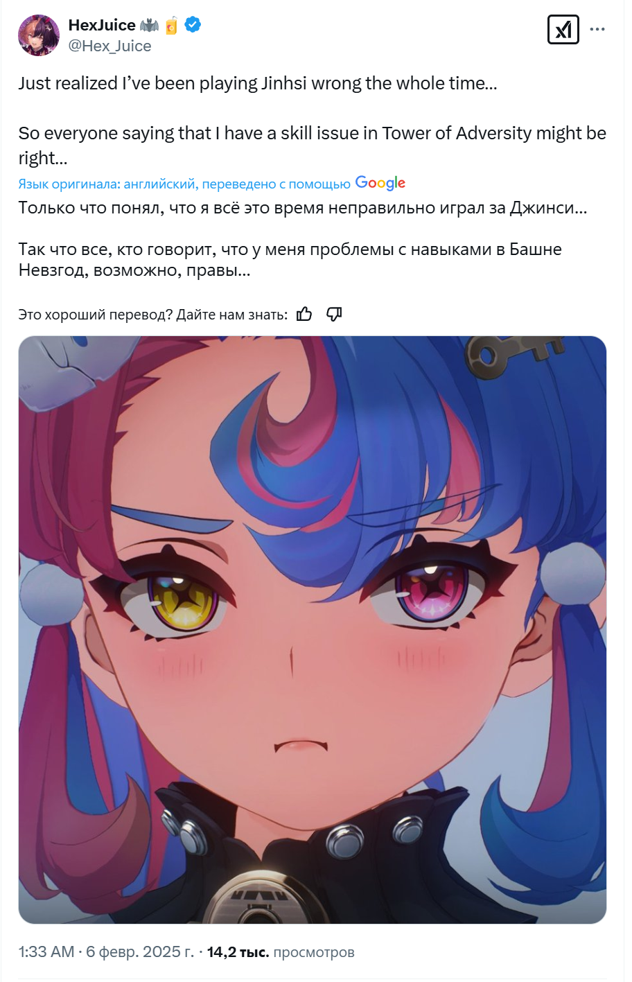The height and width of the screenshot is (982, 632).
Task: Click the 'Только что понял' translated line
Action: [x=303, y=208]
